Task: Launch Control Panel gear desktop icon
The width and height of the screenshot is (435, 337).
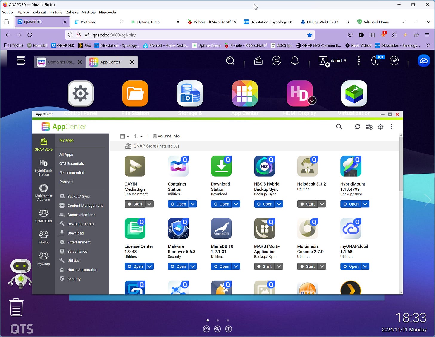Action: pos(81,93)
